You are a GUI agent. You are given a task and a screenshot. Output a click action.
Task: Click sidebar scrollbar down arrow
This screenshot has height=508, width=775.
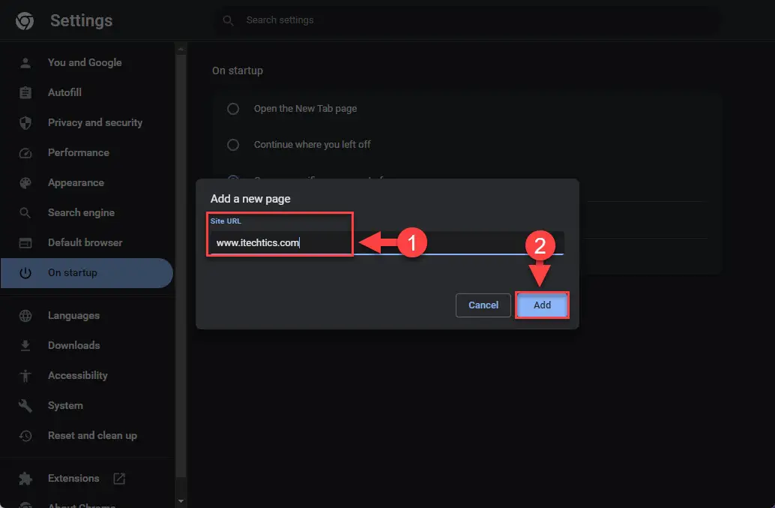point(181,501)
